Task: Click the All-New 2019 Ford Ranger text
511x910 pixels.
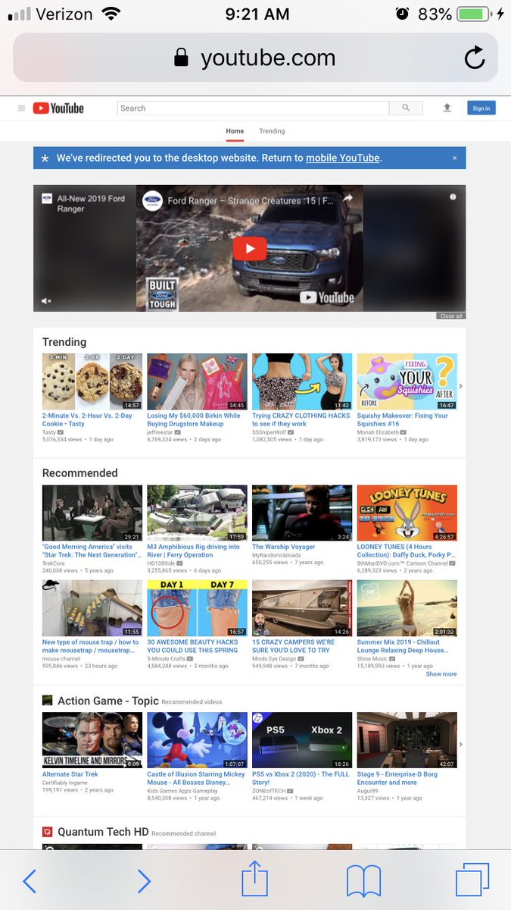Action: (x=91, y=203)
